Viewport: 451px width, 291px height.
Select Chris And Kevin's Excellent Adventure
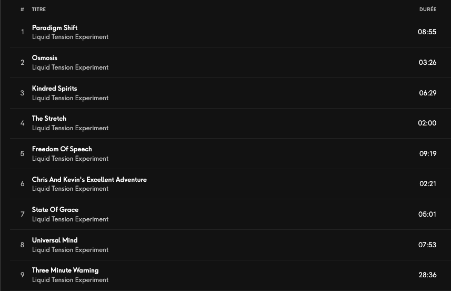pyautogui.click(x=89, y=180)
